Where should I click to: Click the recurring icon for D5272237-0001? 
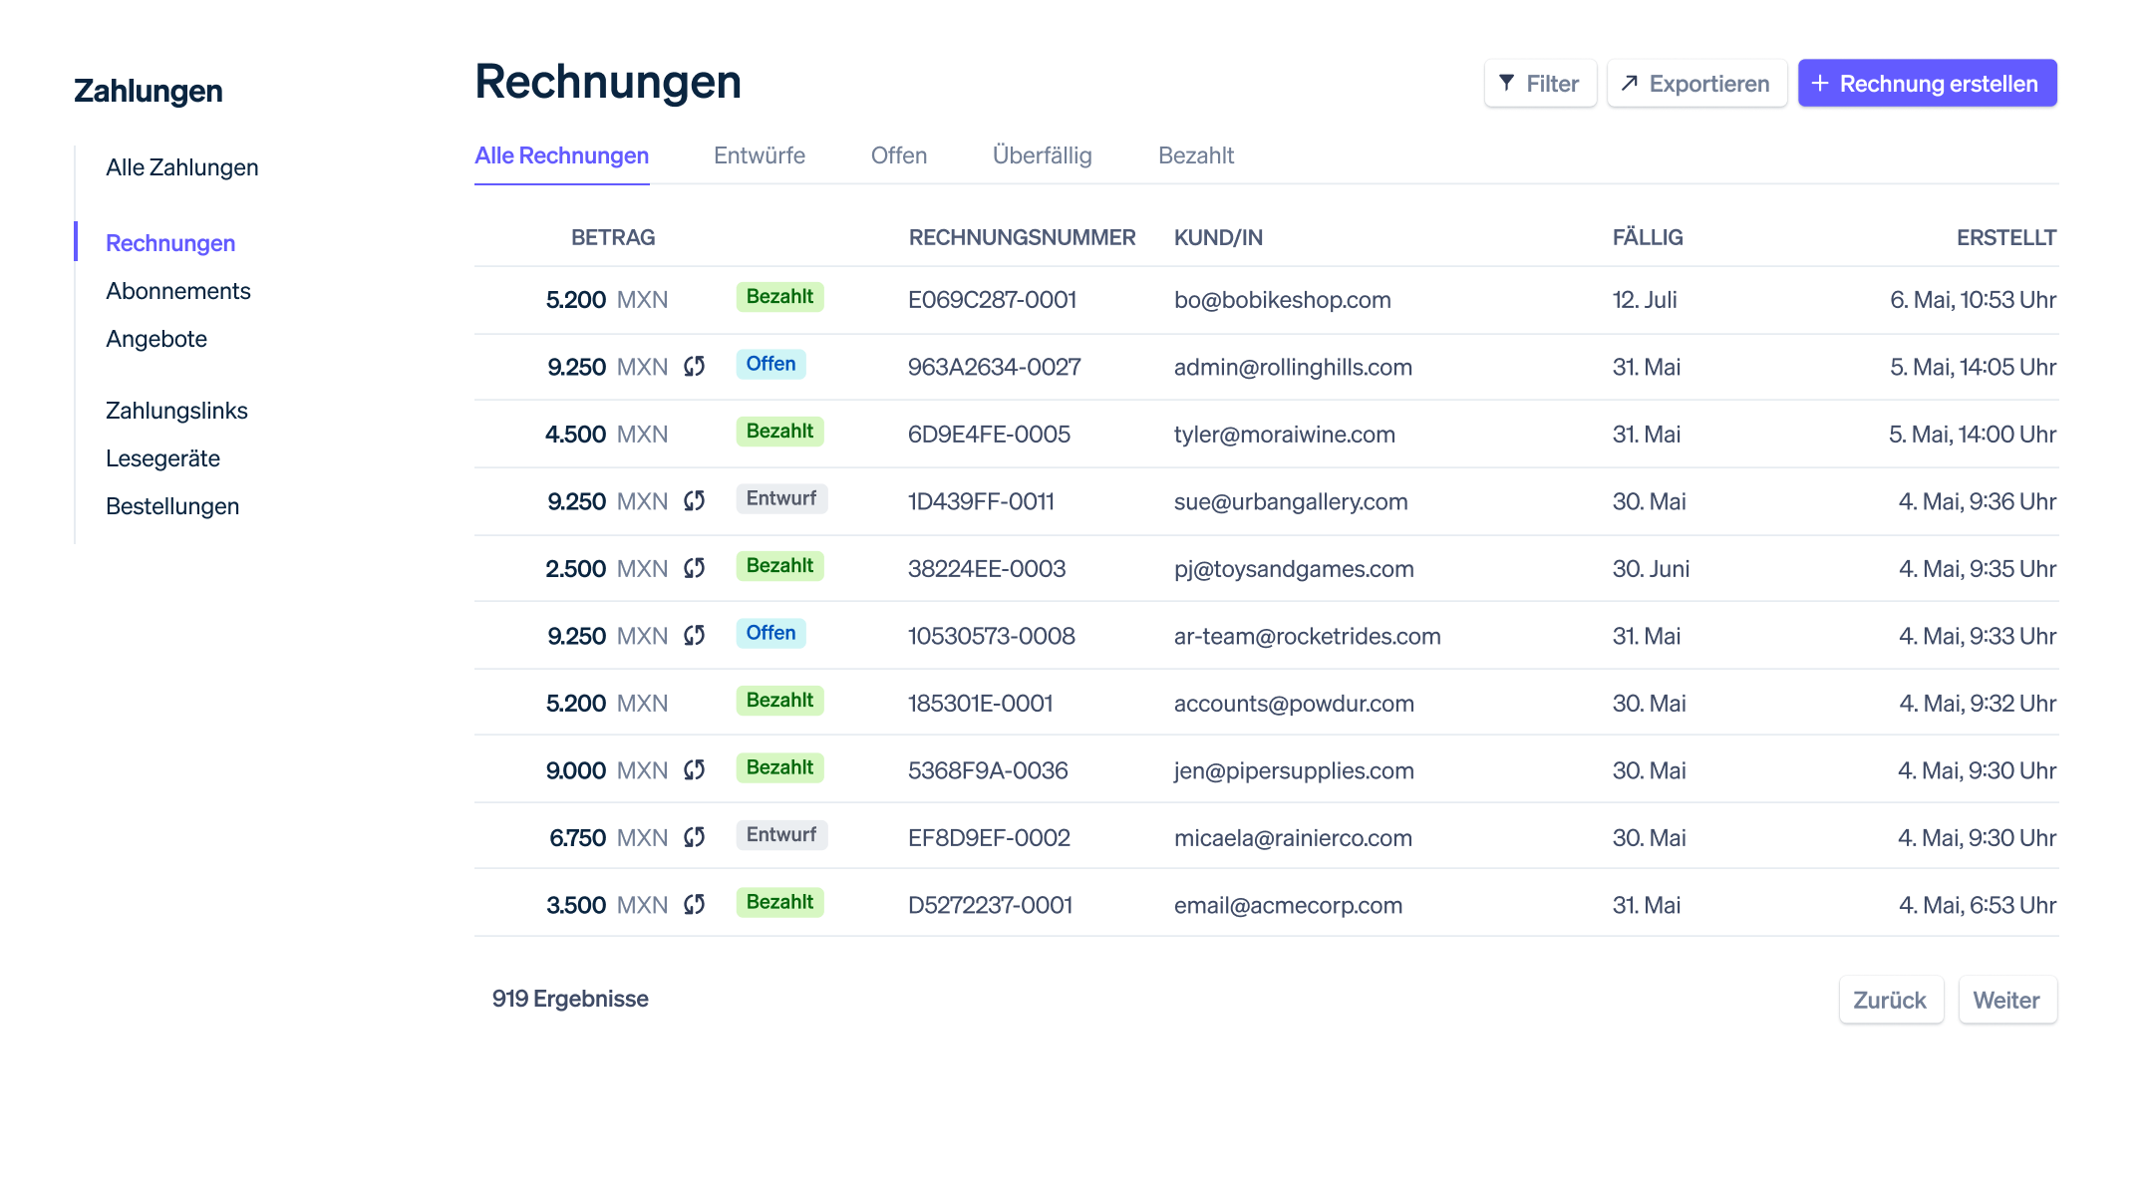click(x=695, y=905)
